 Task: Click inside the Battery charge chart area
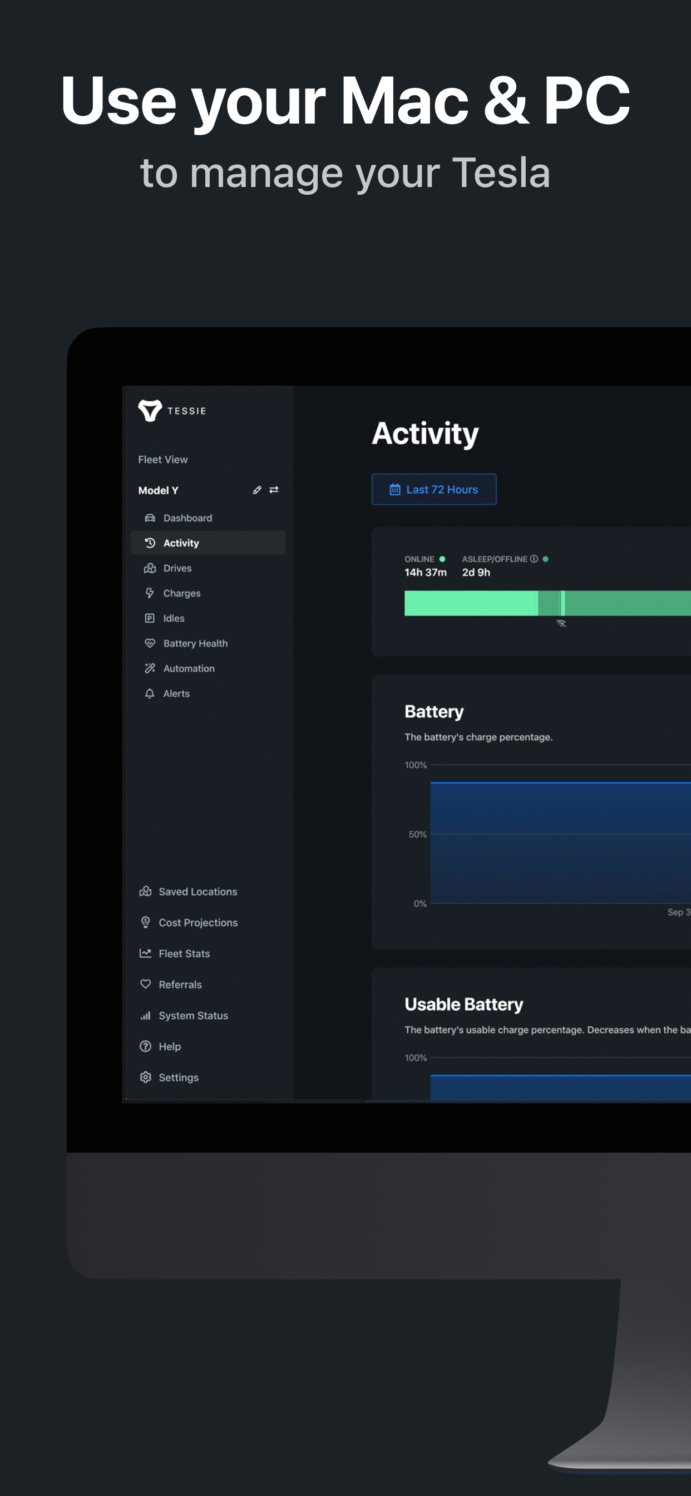(560, 842)
